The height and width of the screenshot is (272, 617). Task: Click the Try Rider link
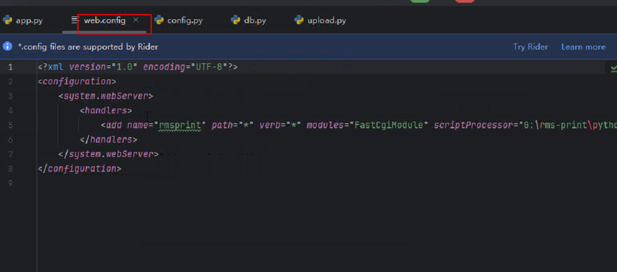click(531, 47)
